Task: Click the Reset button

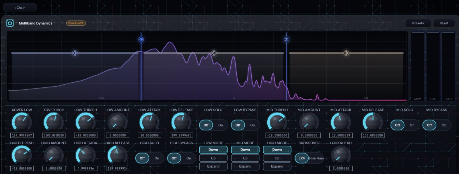Action: coord(444,23)
